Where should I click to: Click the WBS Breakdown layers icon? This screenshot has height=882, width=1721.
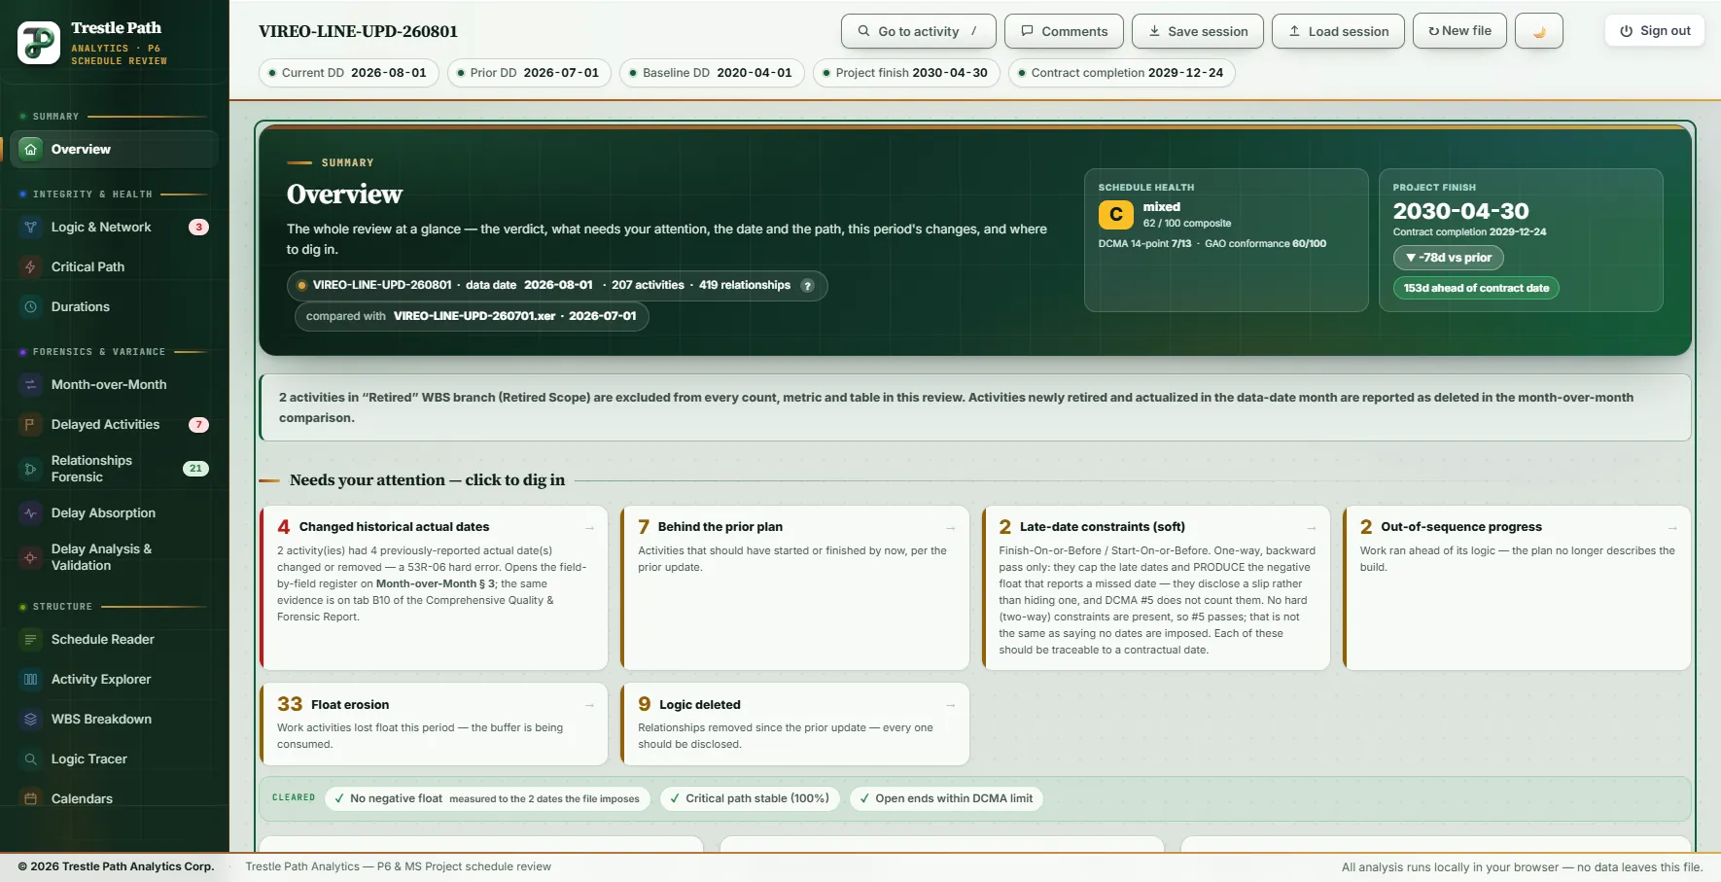click(30, 719)
